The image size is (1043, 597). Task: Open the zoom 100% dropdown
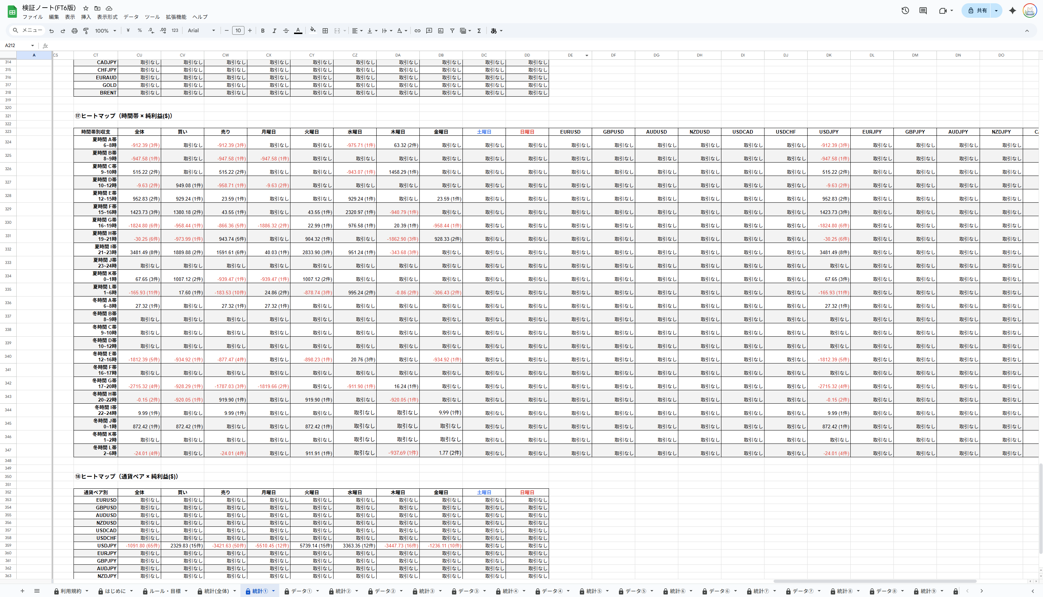point(105,31)
